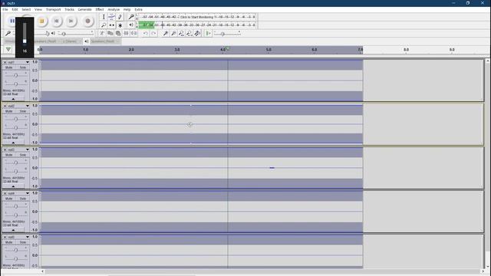Image resolution: width=491 pixels, height=276 pixels.
Task: Open the File menu
Action: tap(5, 9)
